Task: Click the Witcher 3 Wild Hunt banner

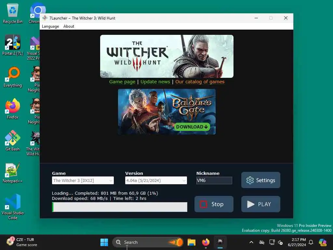Action: tap(167, 56)
